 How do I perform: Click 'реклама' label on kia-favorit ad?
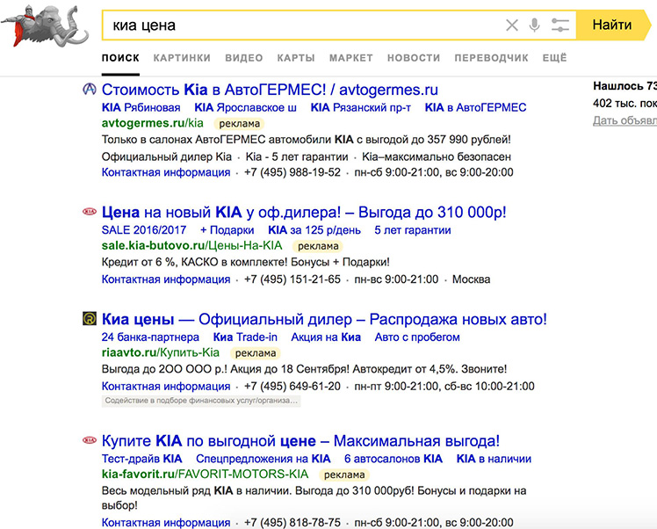[344, 475]
